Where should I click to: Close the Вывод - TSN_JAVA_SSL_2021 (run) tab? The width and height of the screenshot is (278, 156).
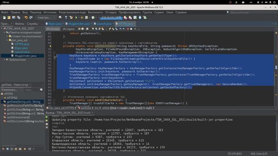92,113
